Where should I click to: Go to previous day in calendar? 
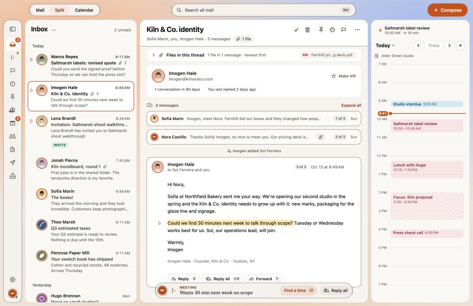click(x=418, y=46)
